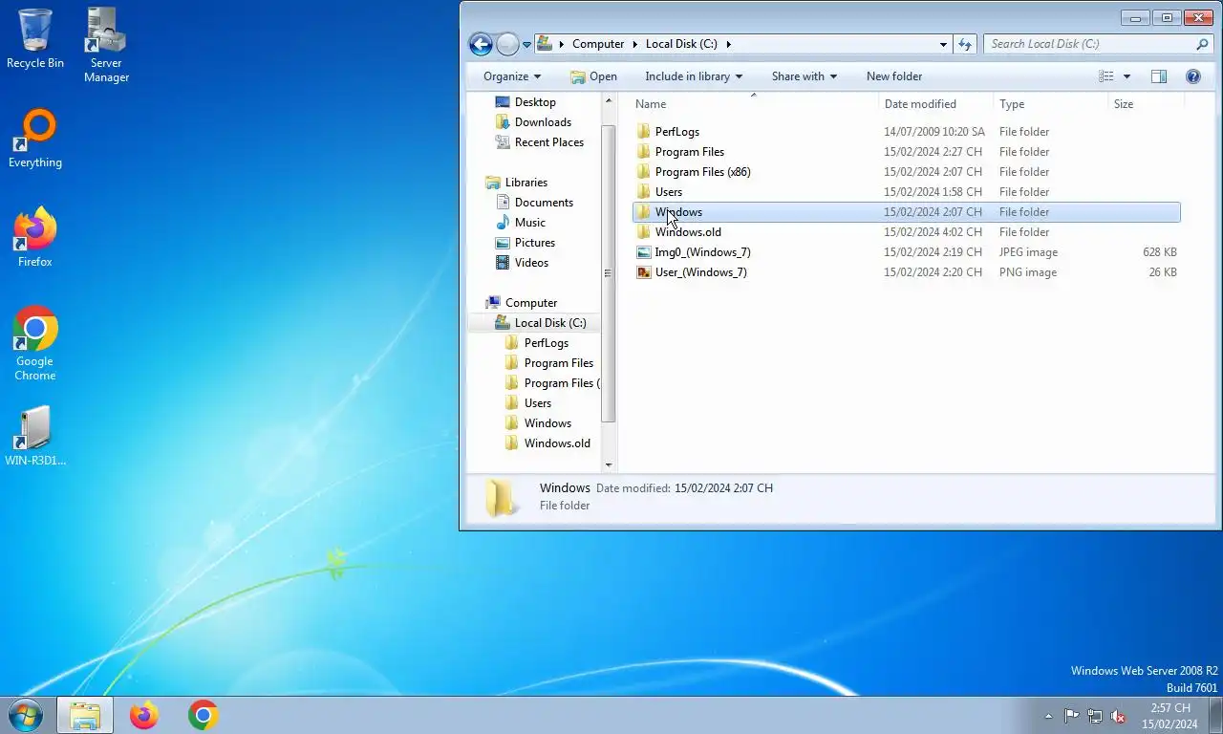Click the Show desktop strip at taskbar end
The width and height of the screenshot is (1223, 734).
click(x=1216, y=715)
